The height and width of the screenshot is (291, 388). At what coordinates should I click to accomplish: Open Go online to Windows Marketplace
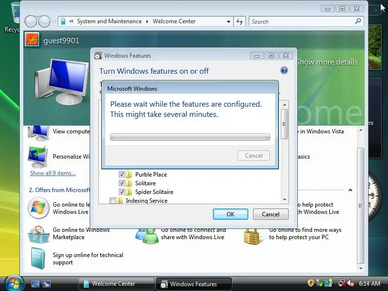click(81, 233)
